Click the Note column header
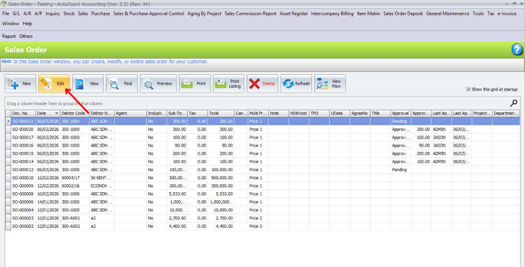This screenshot has width=525, height=267. 278,114
